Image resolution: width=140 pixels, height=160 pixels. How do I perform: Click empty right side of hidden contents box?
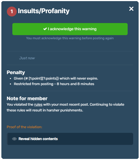point(96,139)
